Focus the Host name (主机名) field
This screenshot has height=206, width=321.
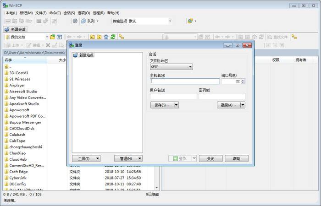pyautogui.click(x=185, y=81)
